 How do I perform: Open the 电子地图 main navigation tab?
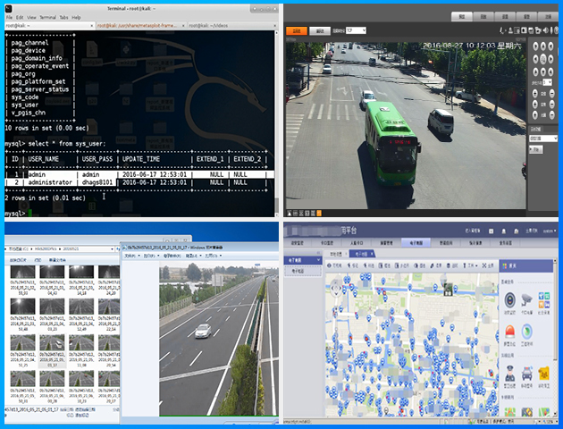[416, 243]
